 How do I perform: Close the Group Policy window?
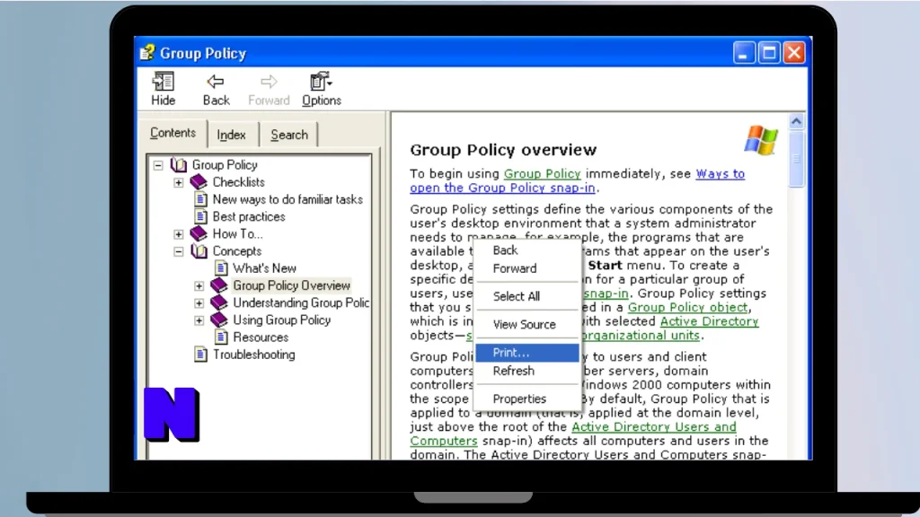tap(794, 53)
